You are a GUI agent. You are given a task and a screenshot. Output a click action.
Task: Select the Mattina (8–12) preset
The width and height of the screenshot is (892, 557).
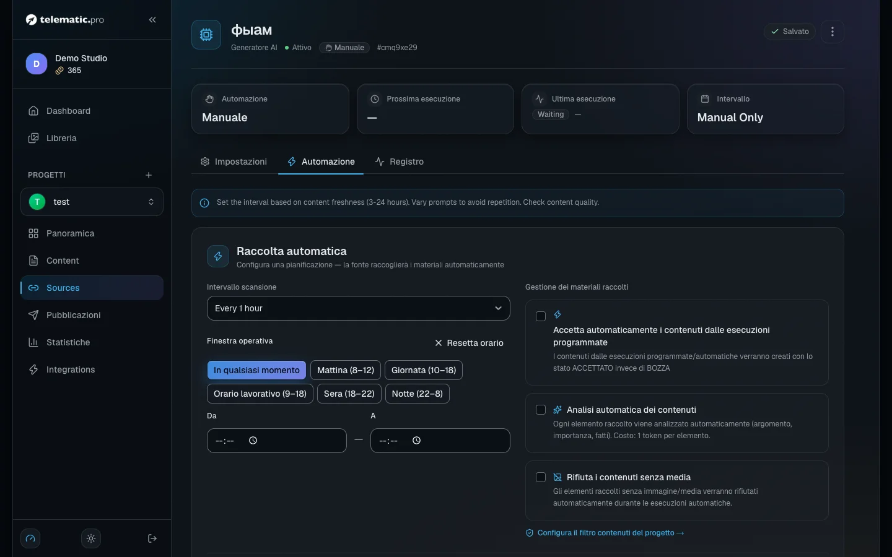[346, 370]
